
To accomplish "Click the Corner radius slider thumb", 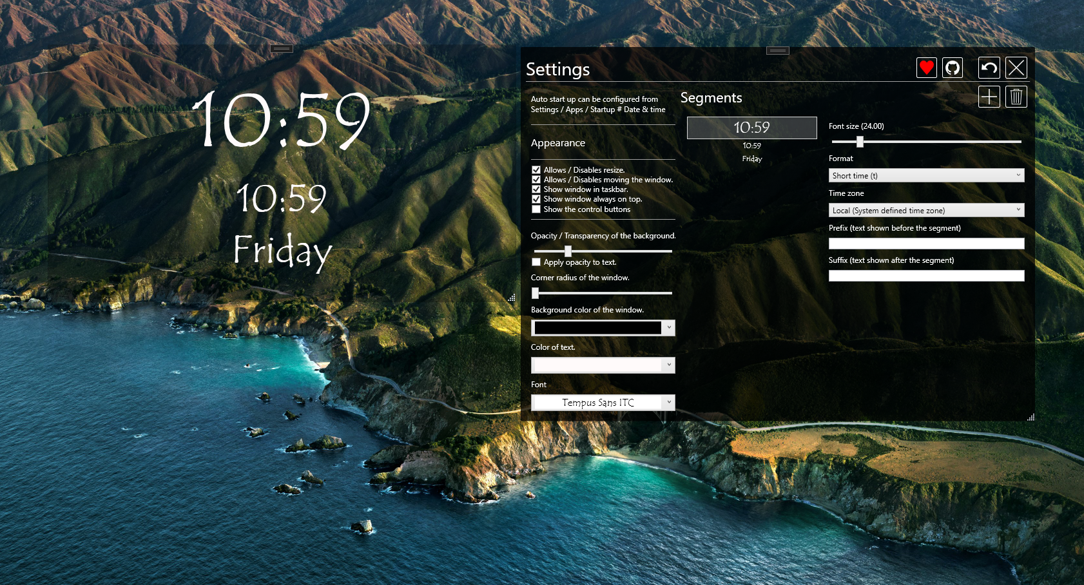I will pos(535,293).
